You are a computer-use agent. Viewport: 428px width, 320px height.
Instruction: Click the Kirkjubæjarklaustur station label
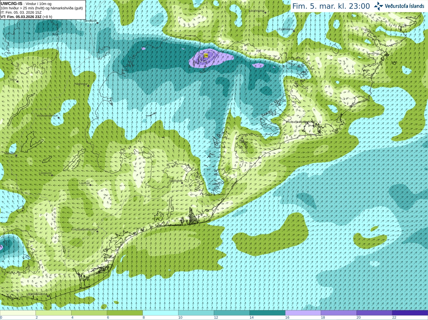pyautogui.click(x=84, y=229)
